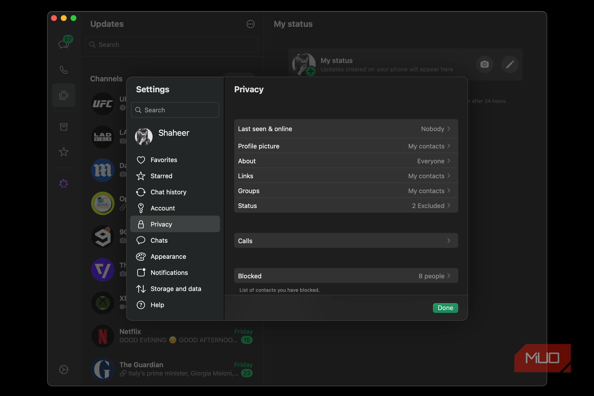Expand the Links row chevron
This screenshot has height=396, width=594.
449,176
